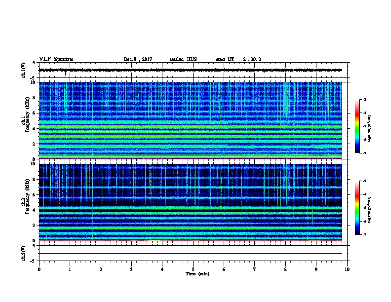Click time axis tick label "6"
This screenshot has height=302, width=391.
point(224,269)
